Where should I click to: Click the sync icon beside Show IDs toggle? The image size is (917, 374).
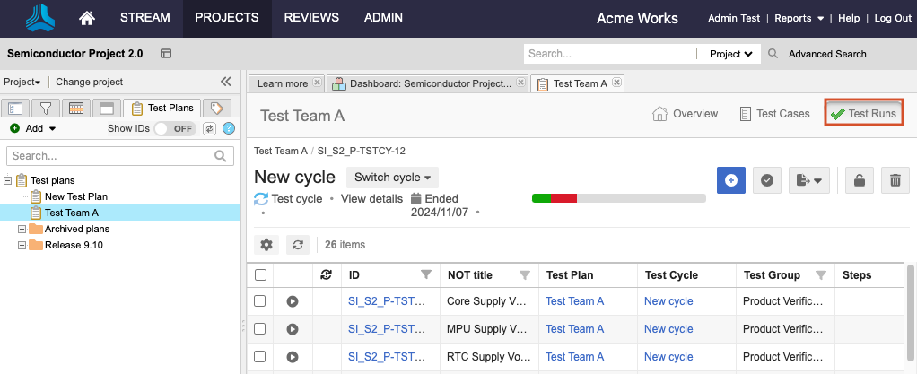pyautogui.click(x=209, y=128)
